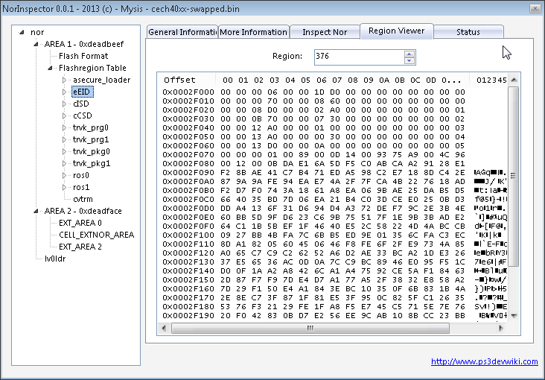Open the Status tab
Screen dimensions: 545x380
click(x=468, y=32)
